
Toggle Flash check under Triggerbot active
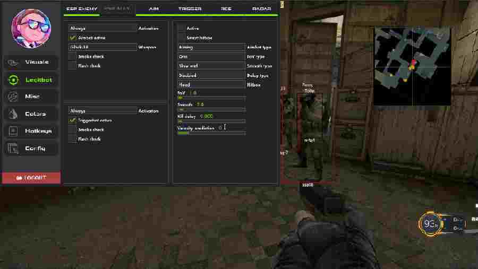72,139
